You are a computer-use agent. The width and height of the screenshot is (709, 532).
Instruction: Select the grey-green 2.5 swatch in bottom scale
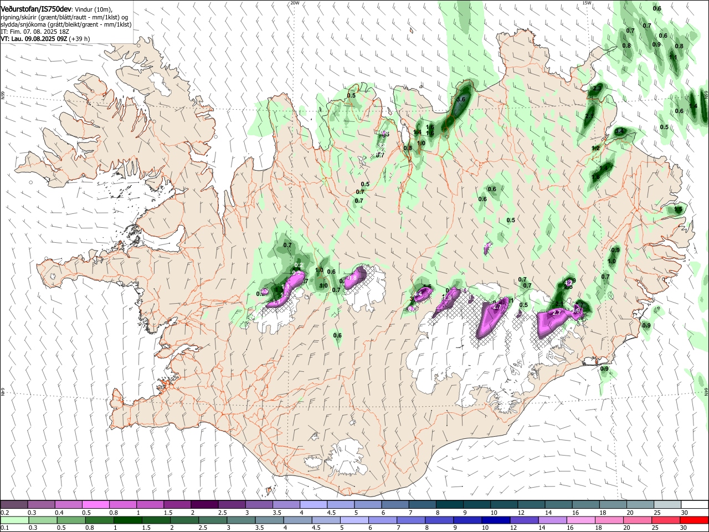point(213,520)
